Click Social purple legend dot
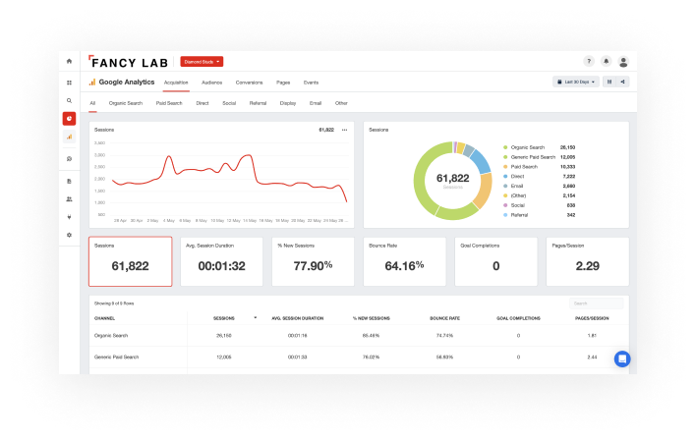 click(x=505, y=205)
